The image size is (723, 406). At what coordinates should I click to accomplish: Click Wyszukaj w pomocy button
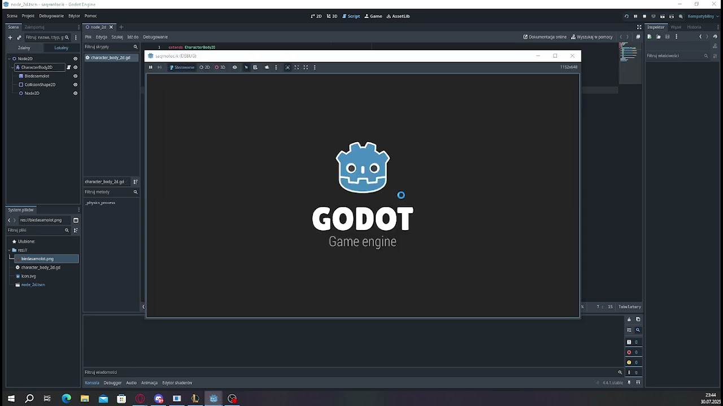(x=592, y=37)
